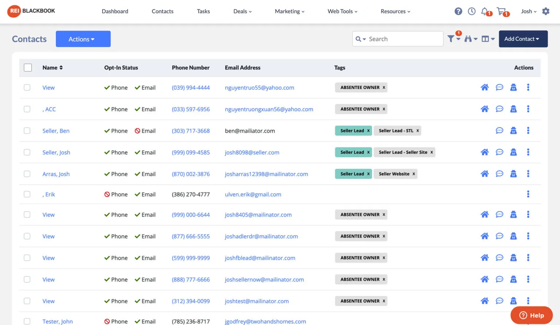Check the checkbox next to Tester, John
The image size is (560, 325).
(x=27, y=321)
